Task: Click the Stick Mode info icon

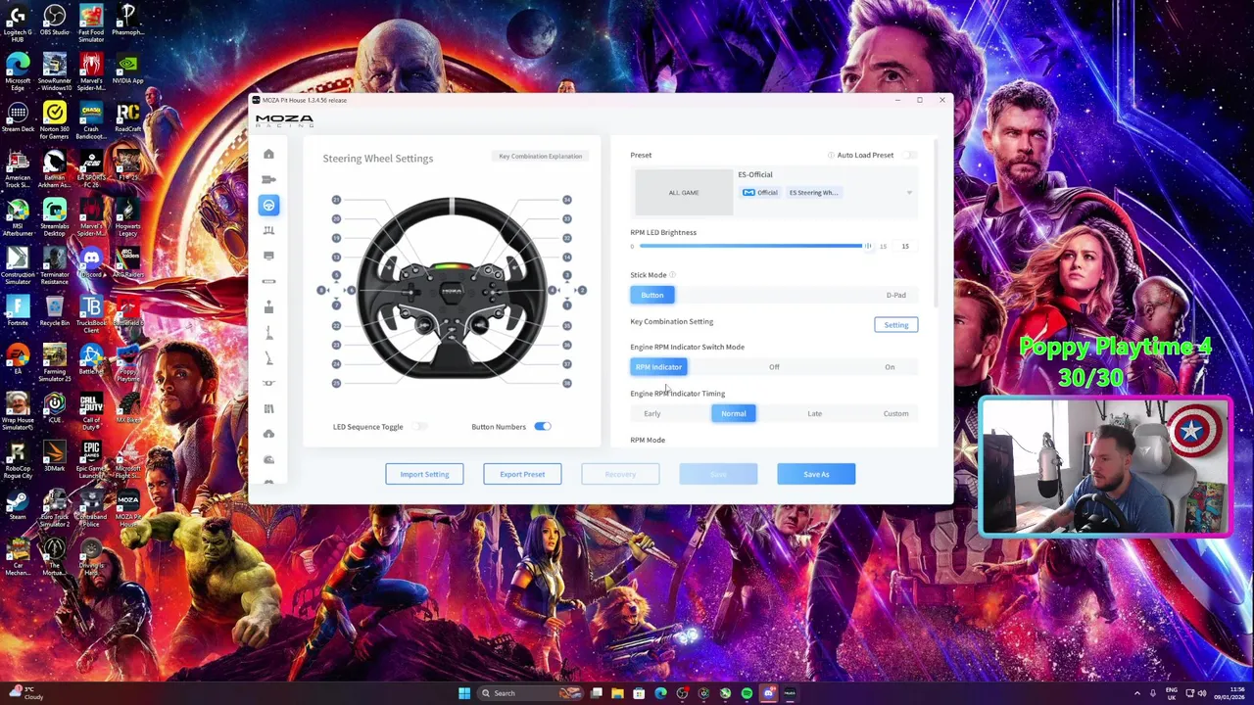Action: tap(673, 275)
